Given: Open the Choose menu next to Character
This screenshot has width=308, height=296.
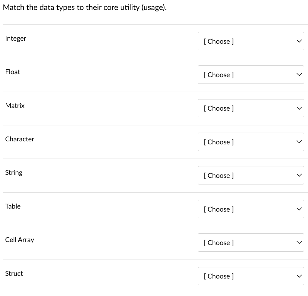Looking at the screenshot, I should coord(251,142).
